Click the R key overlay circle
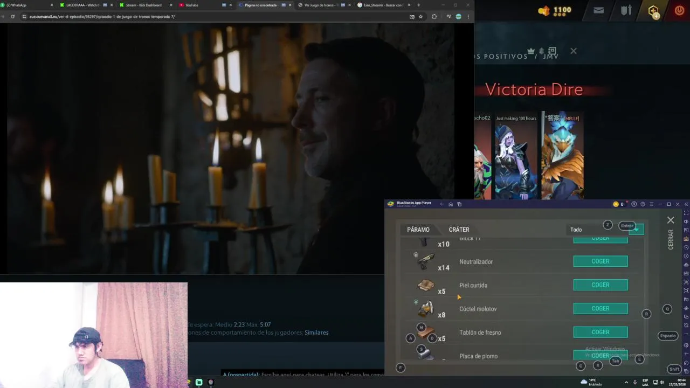The height and width of the screenshot is (388, 690). (x=646, y=314)
